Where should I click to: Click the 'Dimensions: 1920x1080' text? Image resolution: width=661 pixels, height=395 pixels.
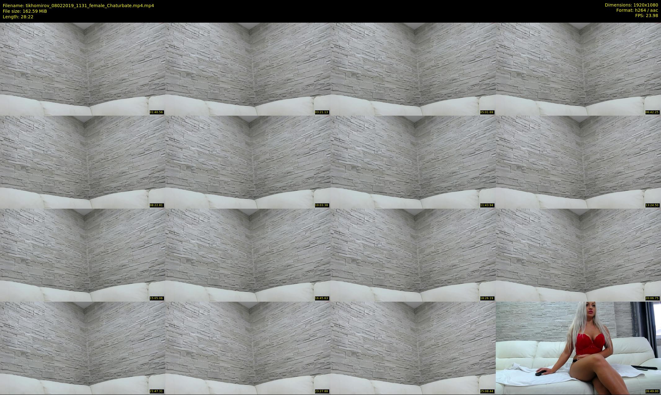(631, 5)
